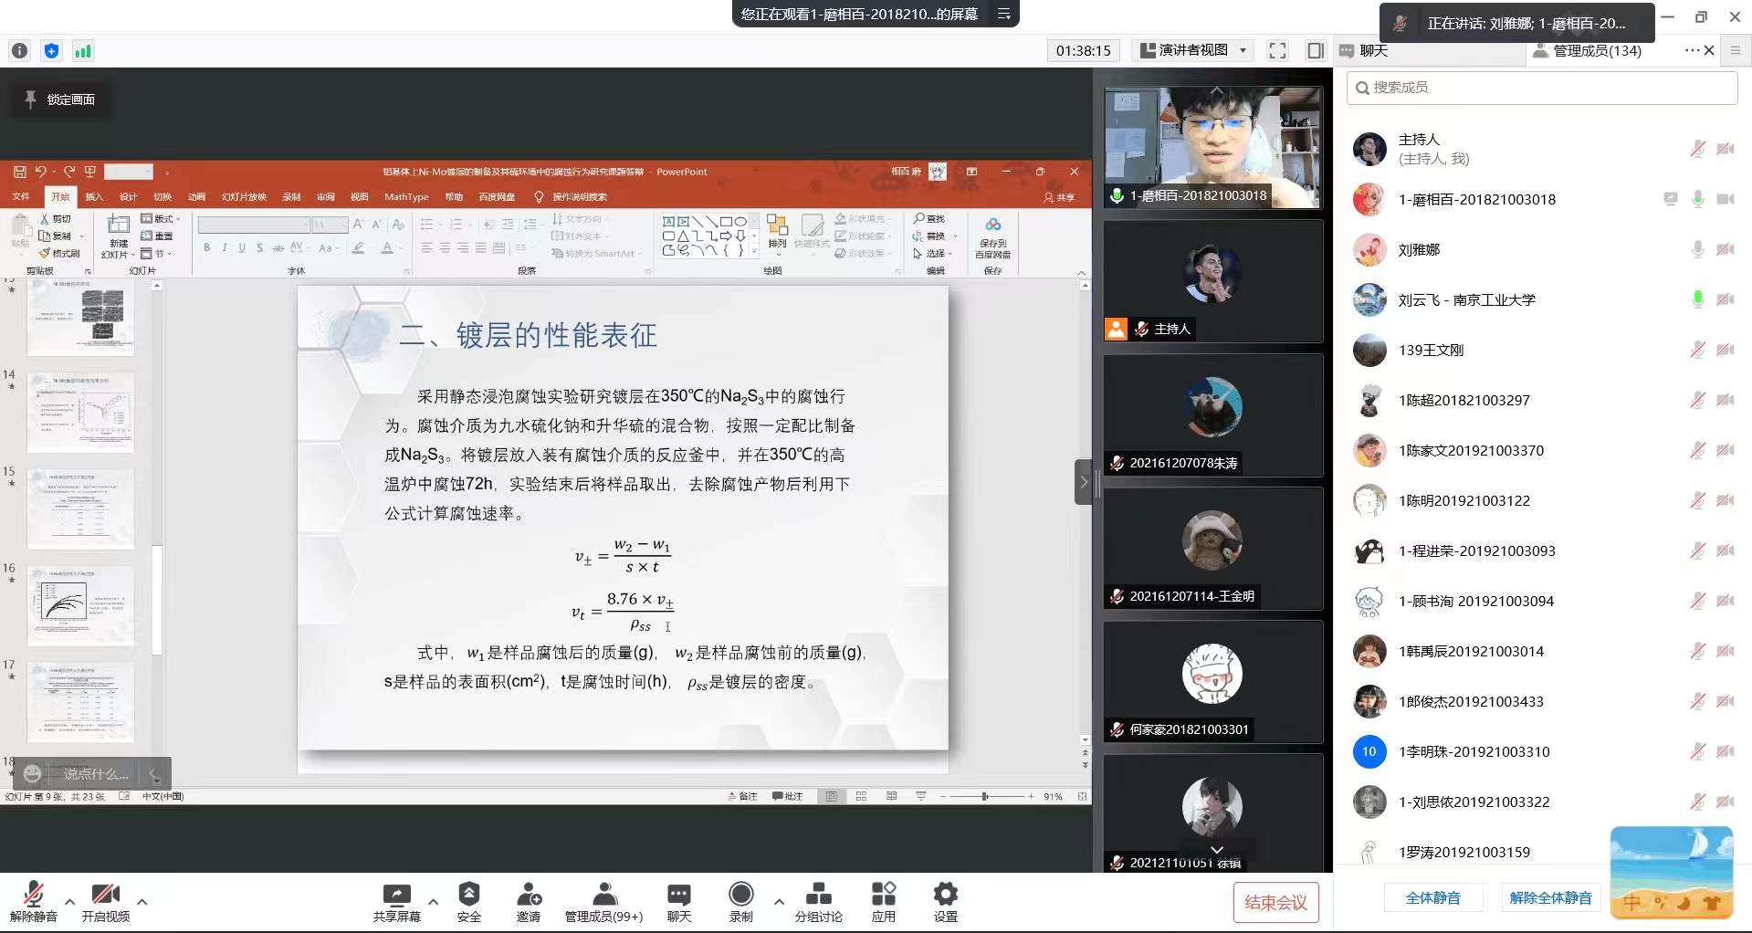Open 分组讨论 breakout rooms

[x=818, y=895]
